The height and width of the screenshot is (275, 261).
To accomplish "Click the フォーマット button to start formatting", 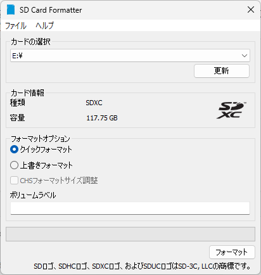I will [x=232, y=252].
